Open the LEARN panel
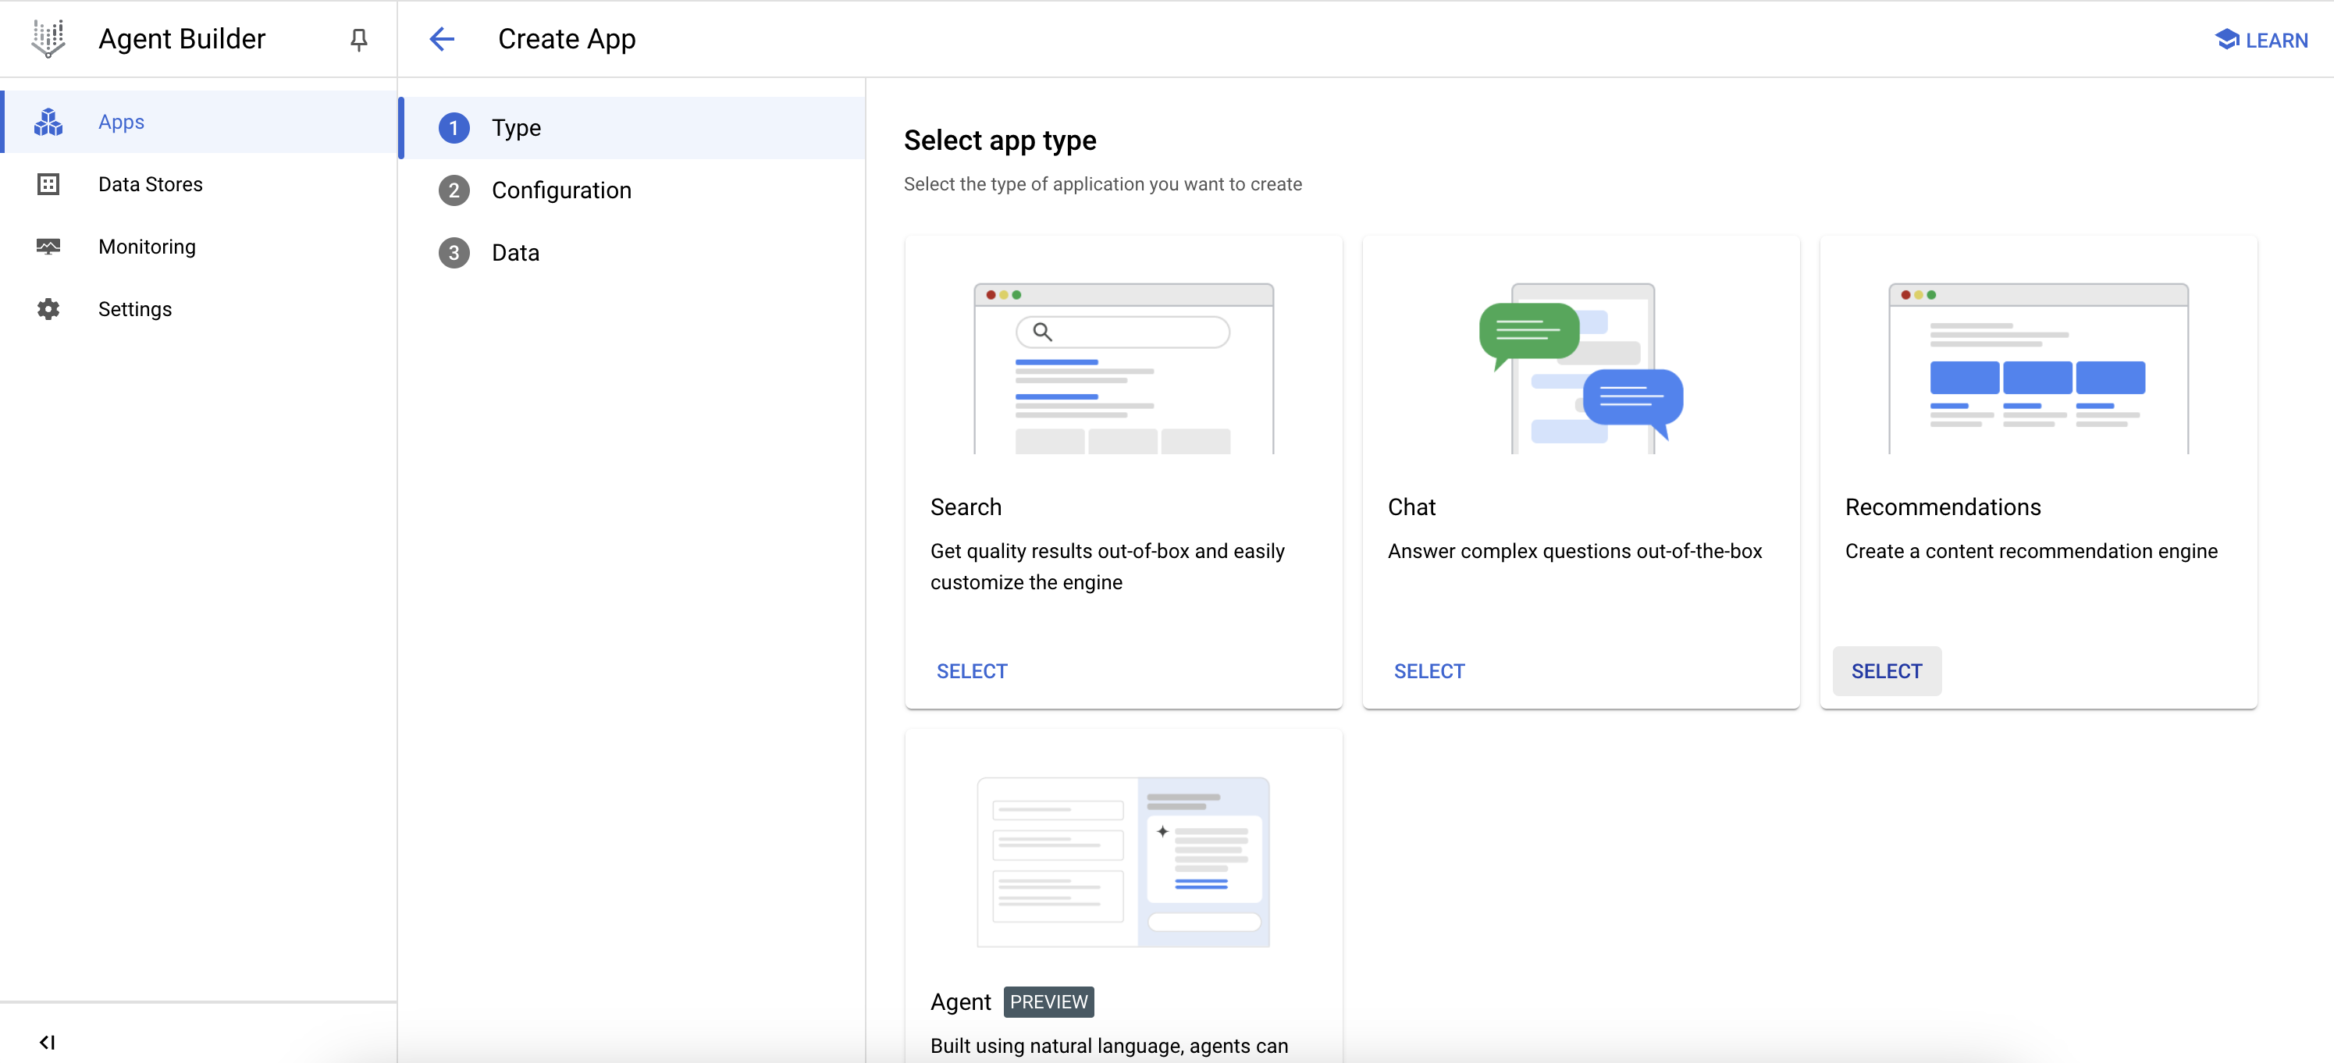 pos(2261,40)
